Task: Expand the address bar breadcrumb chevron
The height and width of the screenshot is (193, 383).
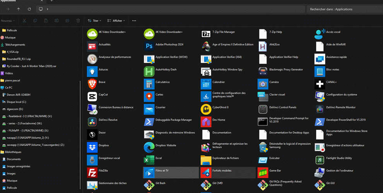Action: point(47,9)
